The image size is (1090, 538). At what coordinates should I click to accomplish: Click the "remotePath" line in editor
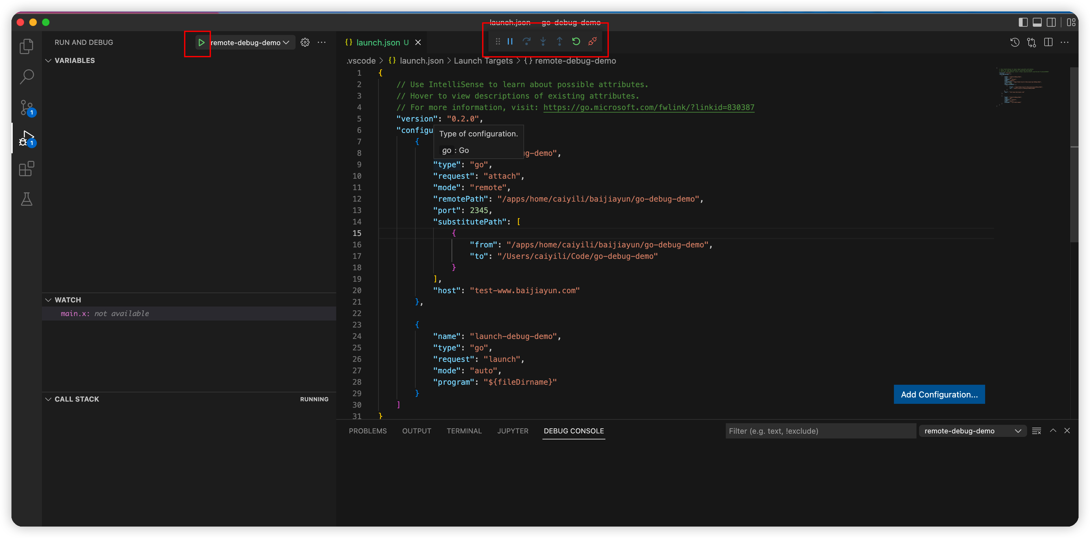[x=568, y=199]
